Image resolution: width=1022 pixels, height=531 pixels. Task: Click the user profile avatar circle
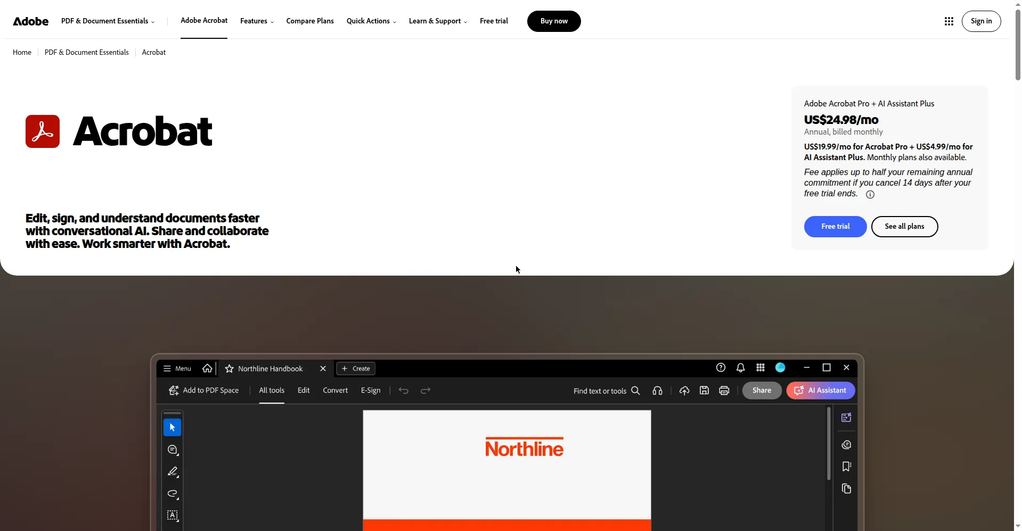pyautogui.click(x=780, y=368)
